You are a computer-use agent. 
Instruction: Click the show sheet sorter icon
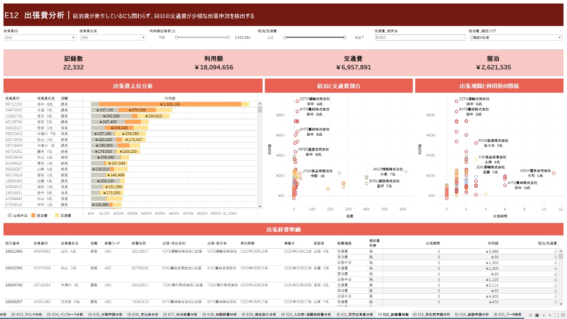point(530,315)
